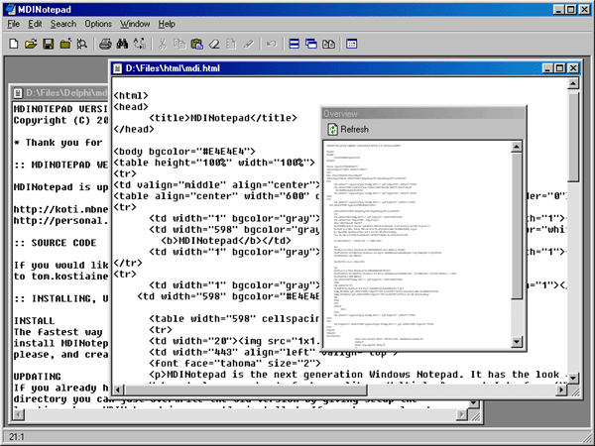Click the Overview panel scroll down arrow

point(517,342)
